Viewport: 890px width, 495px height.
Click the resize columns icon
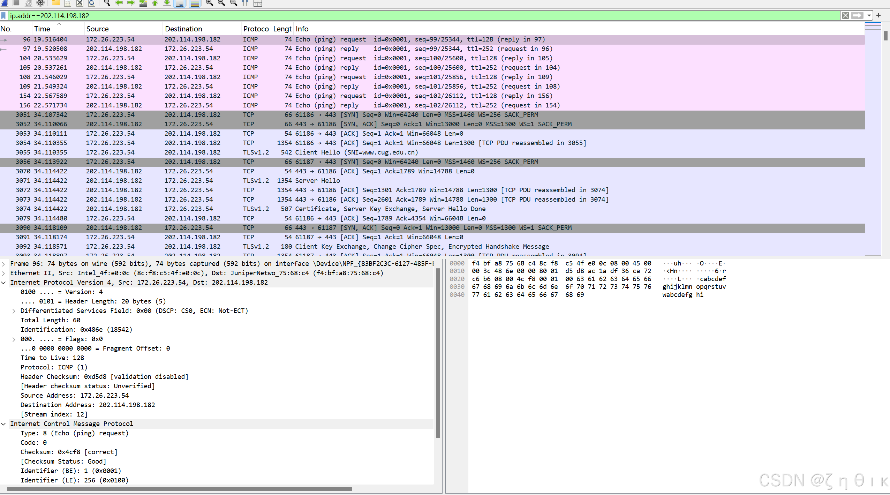point(246,3)
